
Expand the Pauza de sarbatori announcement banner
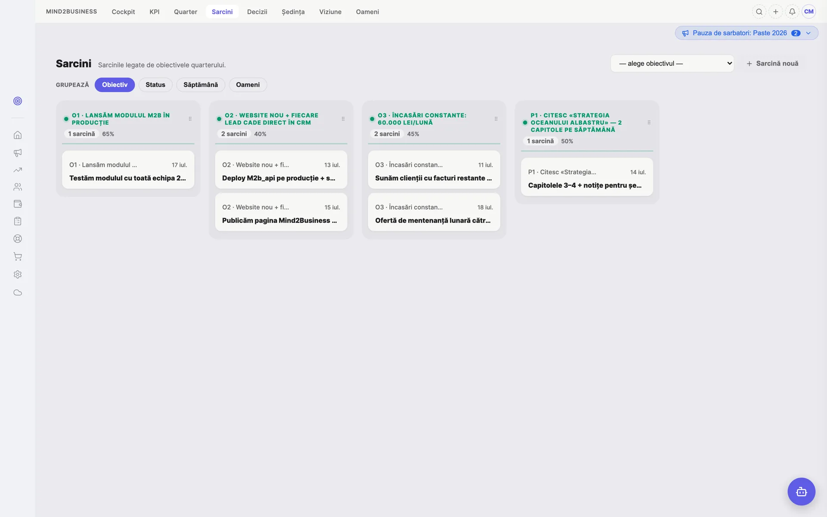tap(746, 33)
